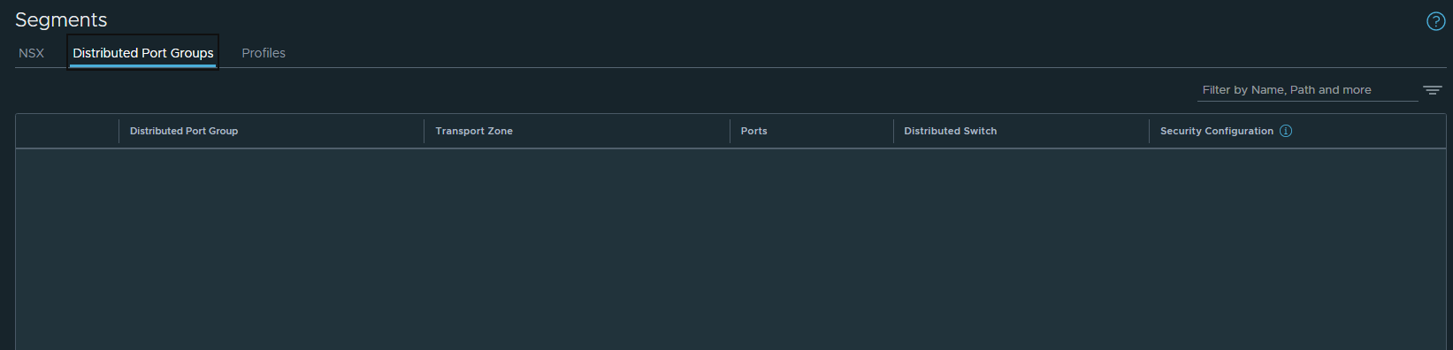Click Security Configuration column header text
The height and width of the screenshot is (350, 1453).
(1217, 131)
